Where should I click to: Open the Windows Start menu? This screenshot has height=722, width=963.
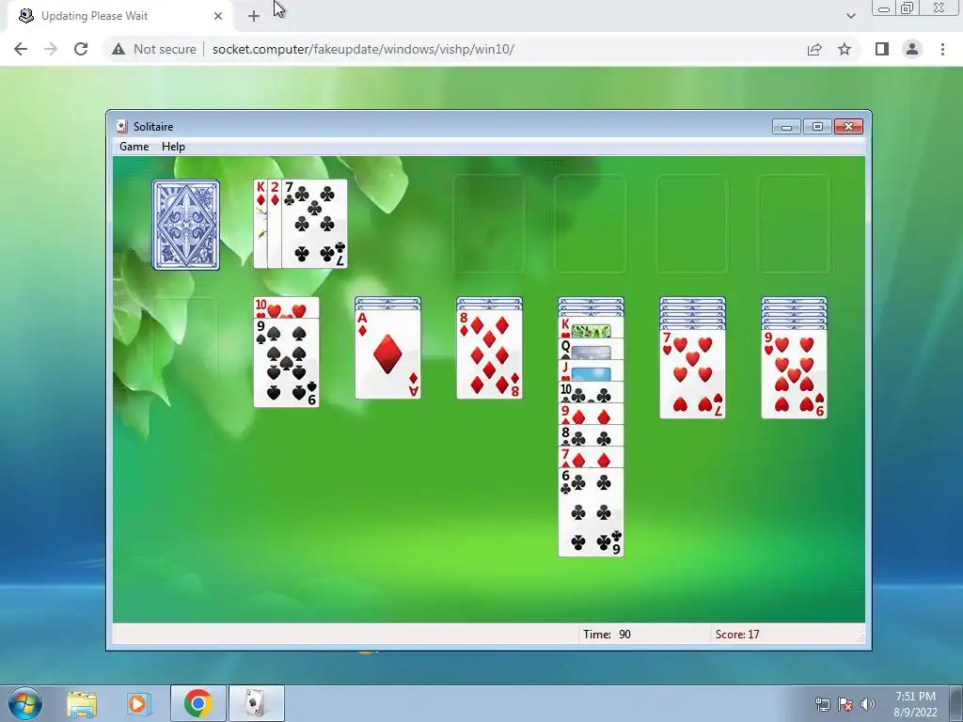(25, 703)
